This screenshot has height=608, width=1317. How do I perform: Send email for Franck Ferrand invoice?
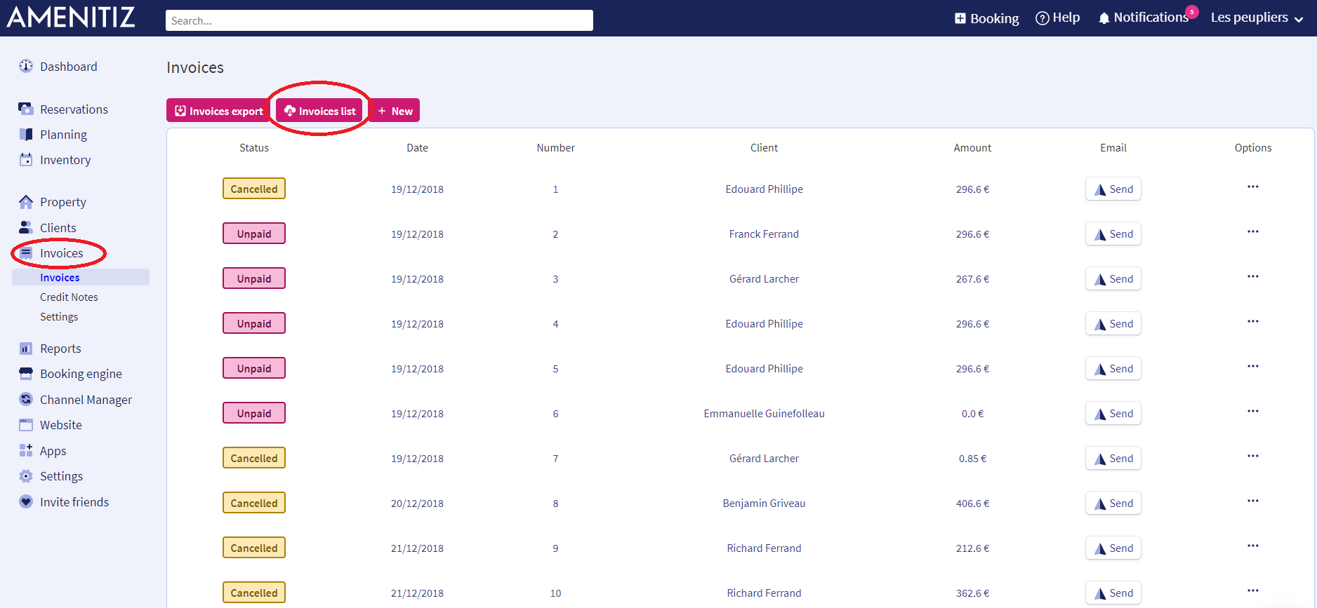[x=1113, y=234]
